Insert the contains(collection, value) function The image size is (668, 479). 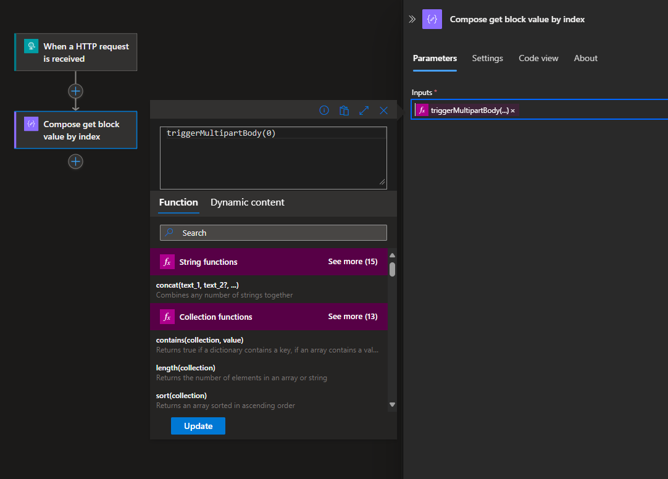coord(269,345)
